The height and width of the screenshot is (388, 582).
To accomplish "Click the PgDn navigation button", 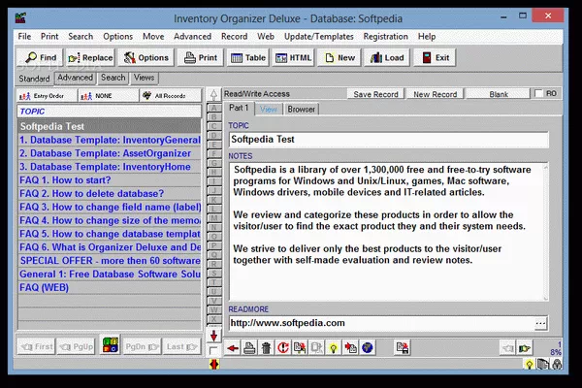I will tap(143, 347).
